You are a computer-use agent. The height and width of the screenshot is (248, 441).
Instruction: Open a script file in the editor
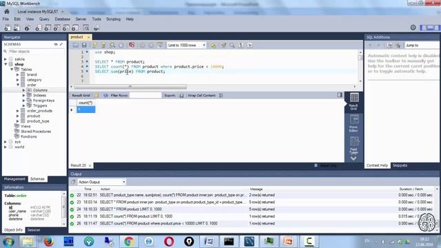(76, 45)
